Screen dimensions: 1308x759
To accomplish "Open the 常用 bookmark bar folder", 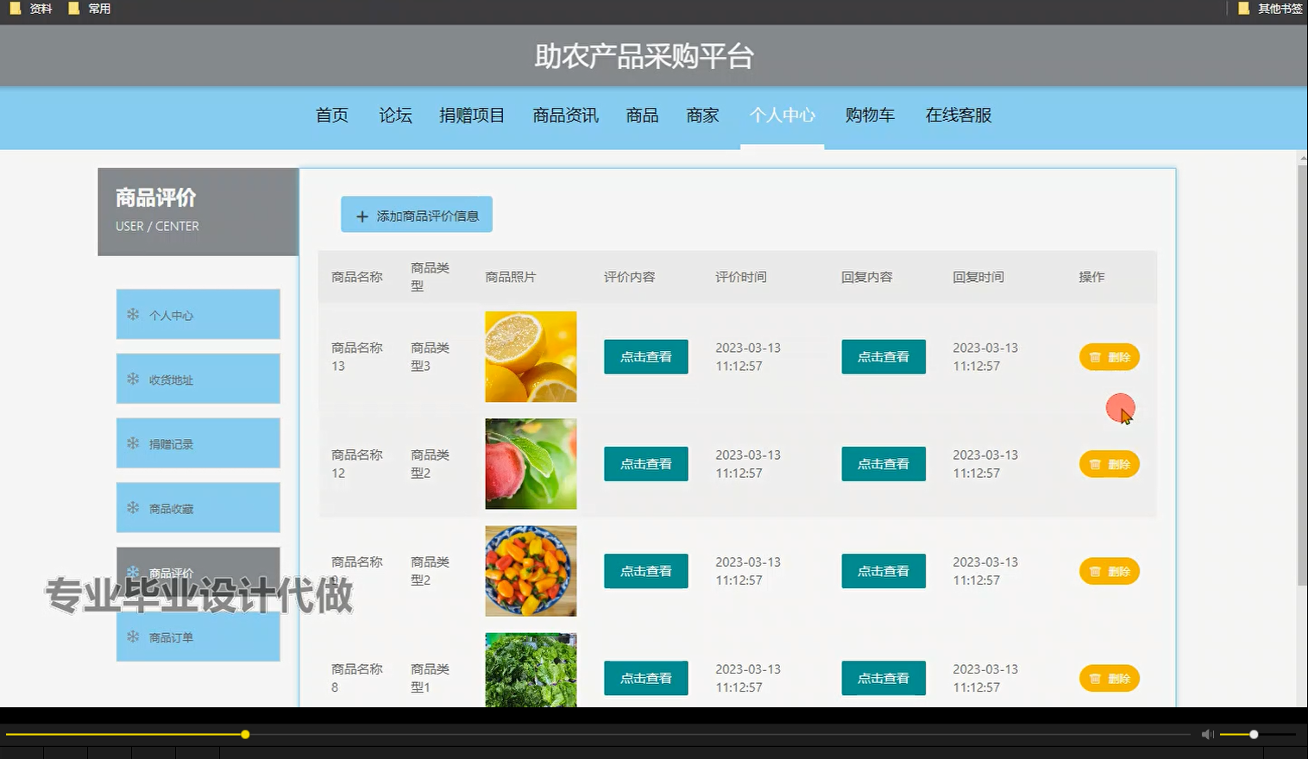I will (x=73, y=8).
